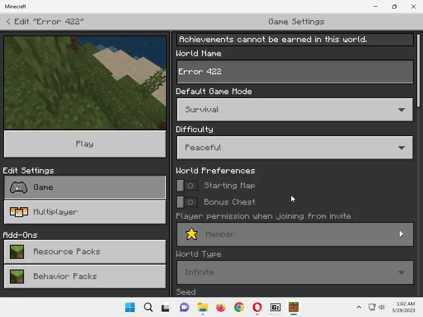Open World Type dropdown showing Infinite

pyautogui.click(x=295, y=272)
